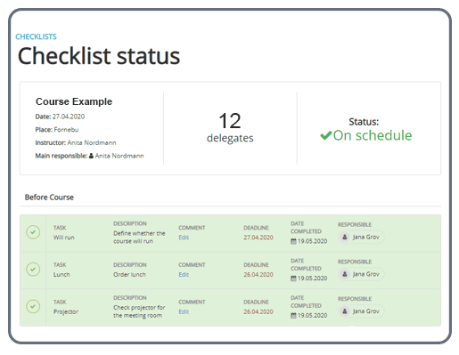459x355 pixels.
Task: Click completed date 19.05.2020 in Will run row
Action: [312, 241]
